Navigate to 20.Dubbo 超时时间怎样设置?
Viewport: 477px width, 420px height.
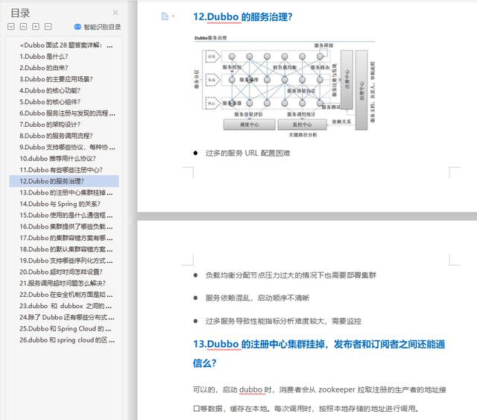61,272
